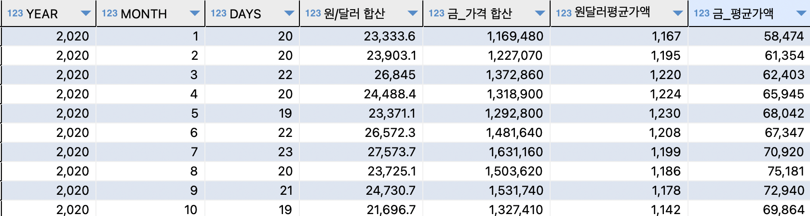
Task: Click the numeric type icon of 원/달러 합산
Action: (313, 13)
